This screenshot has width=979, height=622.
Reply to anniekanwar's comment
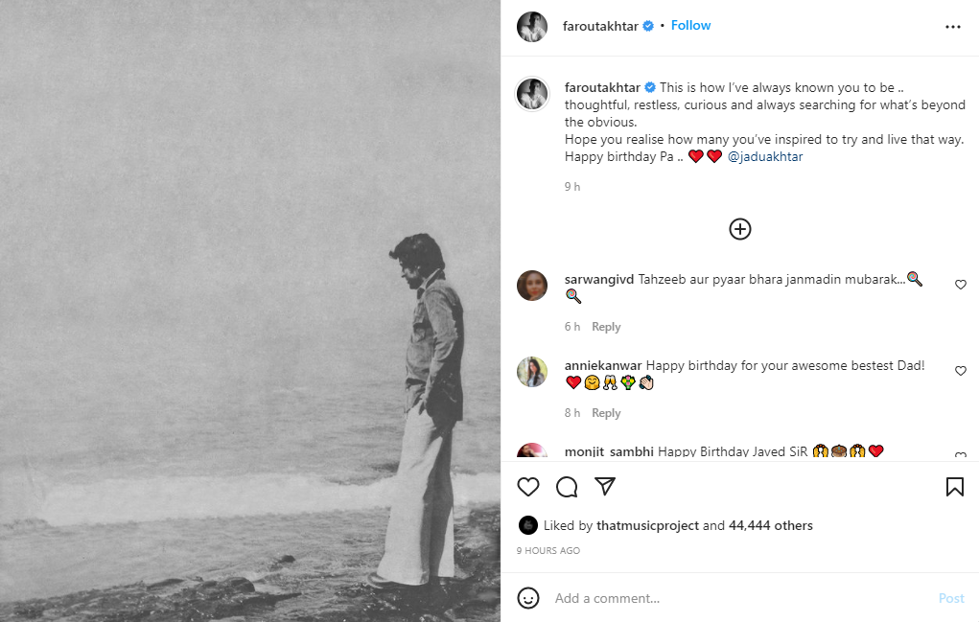[606, 413]
